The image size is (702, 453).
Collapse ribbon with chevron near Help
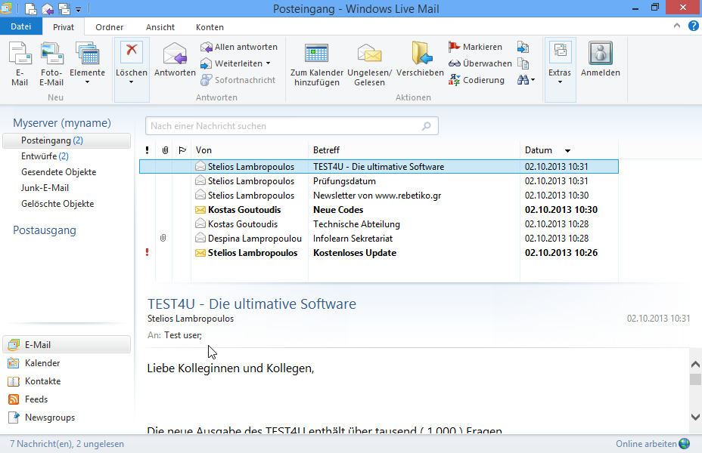click(x=677, y=26)
